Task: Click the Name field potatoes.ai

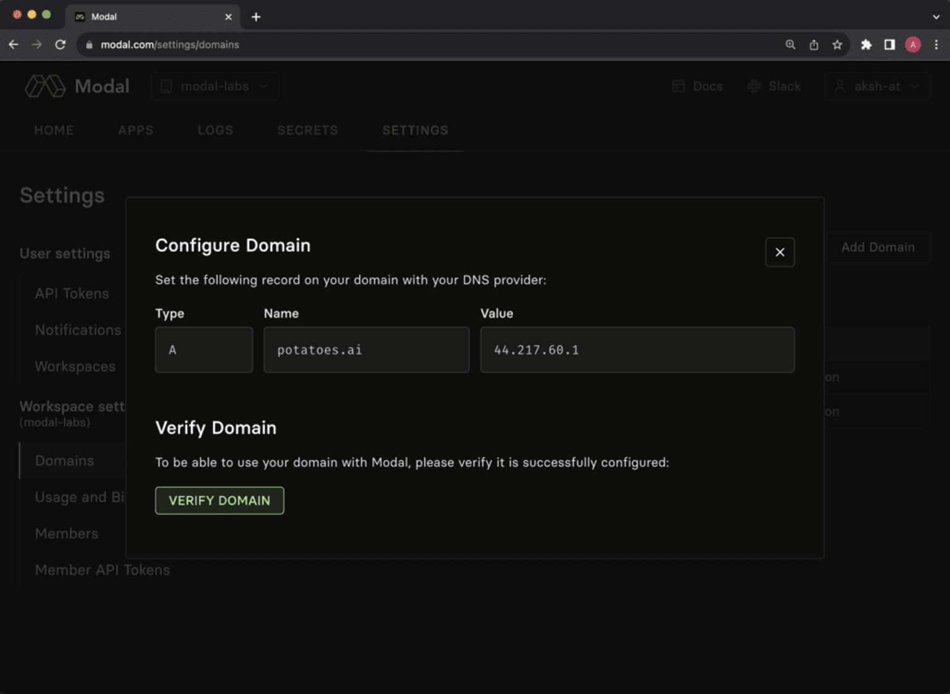Action: click(366, 349)
